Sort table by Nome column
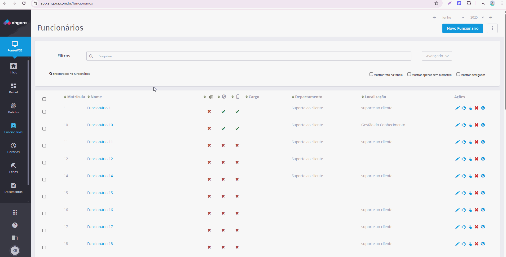The image size is (506, 257). click(95, 97)
